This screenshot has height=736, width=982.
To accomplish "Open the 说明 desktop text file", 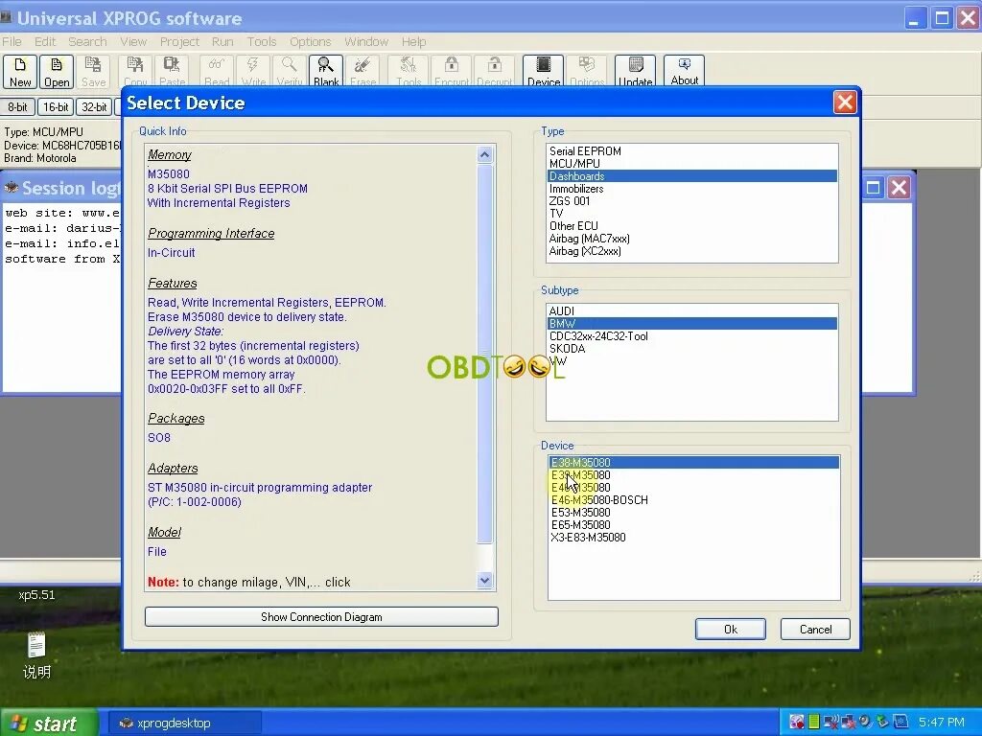I will tap(36, 655).
